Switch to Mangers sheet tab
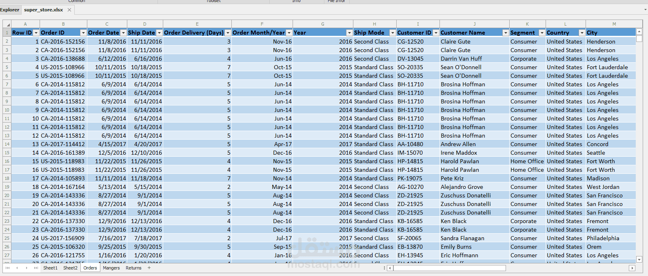Screen dimensions: 648x276 (x=111, y=268)
